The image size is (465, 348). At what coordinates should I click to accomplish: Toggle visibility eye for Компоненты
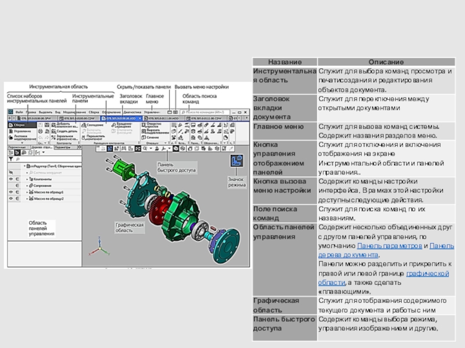11,179
